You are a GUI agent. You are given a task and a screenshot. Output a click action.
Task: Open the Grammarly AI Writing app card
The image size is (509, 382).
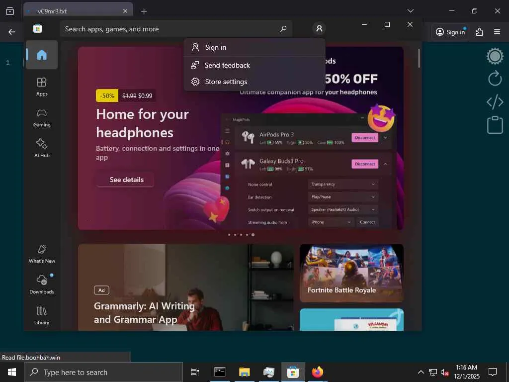click(186, 287)
